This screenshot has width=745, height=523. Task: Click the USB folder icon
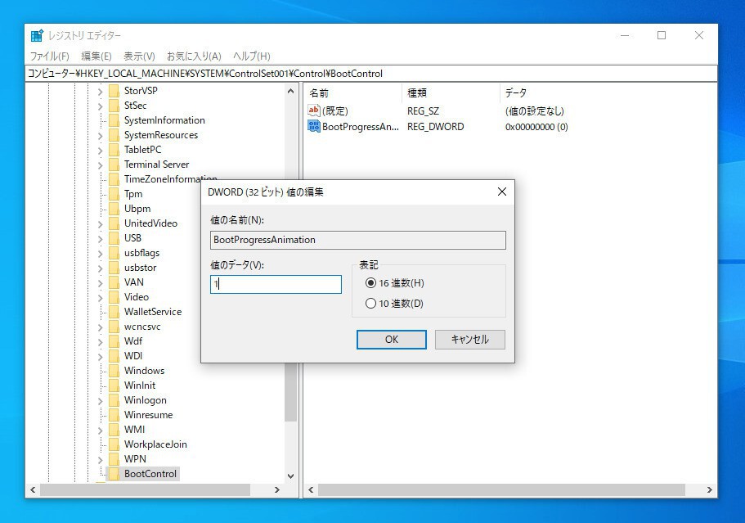[114, 238]
